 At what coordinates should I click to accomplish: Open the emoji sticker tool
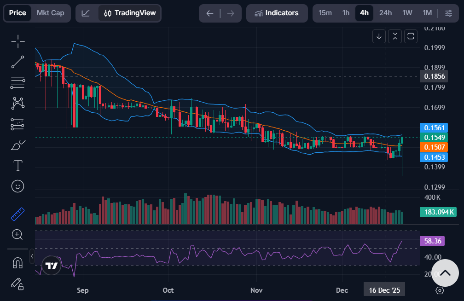tap(17, 186)
